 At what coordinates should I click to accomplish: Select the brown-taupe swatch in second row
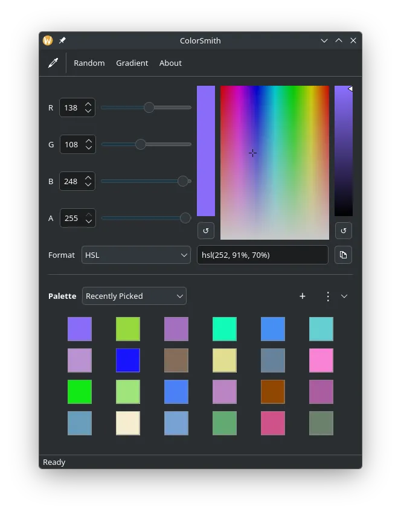click(176, 360)
